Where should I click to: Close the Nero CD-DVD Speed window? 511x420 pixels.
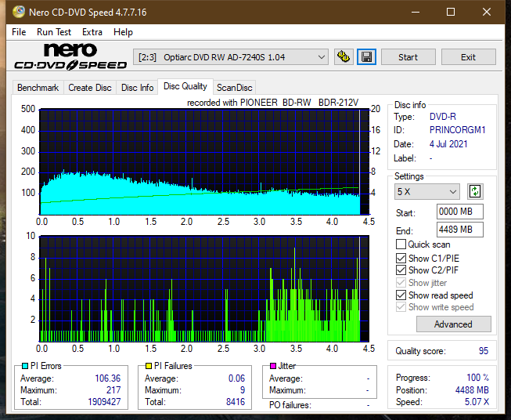[x=487, y=12]
